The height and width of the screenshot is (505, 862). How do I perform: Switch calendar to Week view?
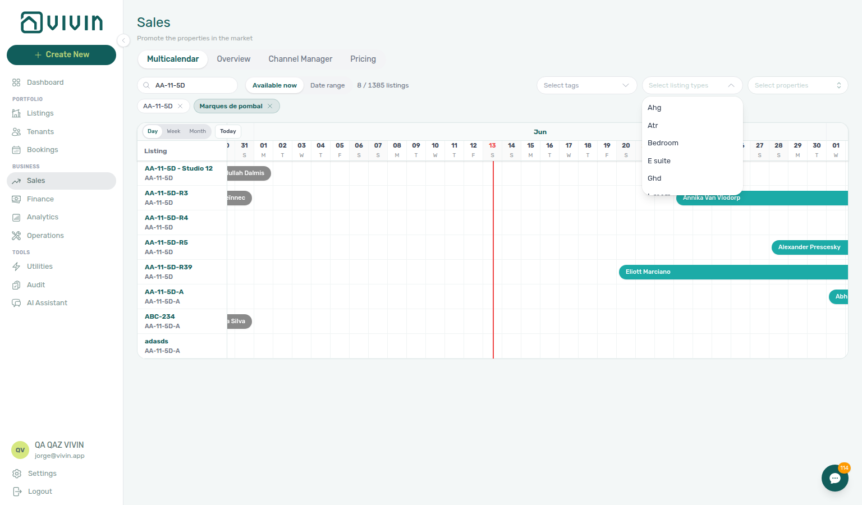pyautogui.click(x=173, y=131)
